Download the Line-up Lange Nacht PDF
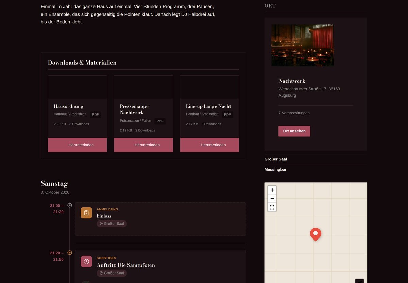This screenshot has width=408, height=283. point(209,145)
